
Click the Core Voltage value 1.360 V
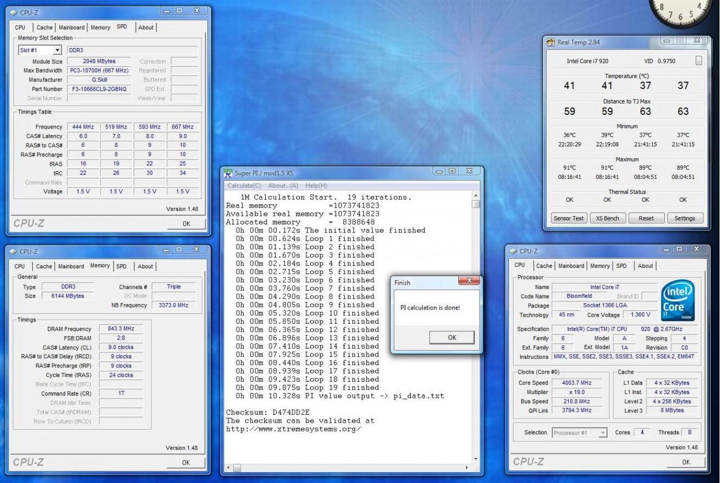[x=640, y=315]
